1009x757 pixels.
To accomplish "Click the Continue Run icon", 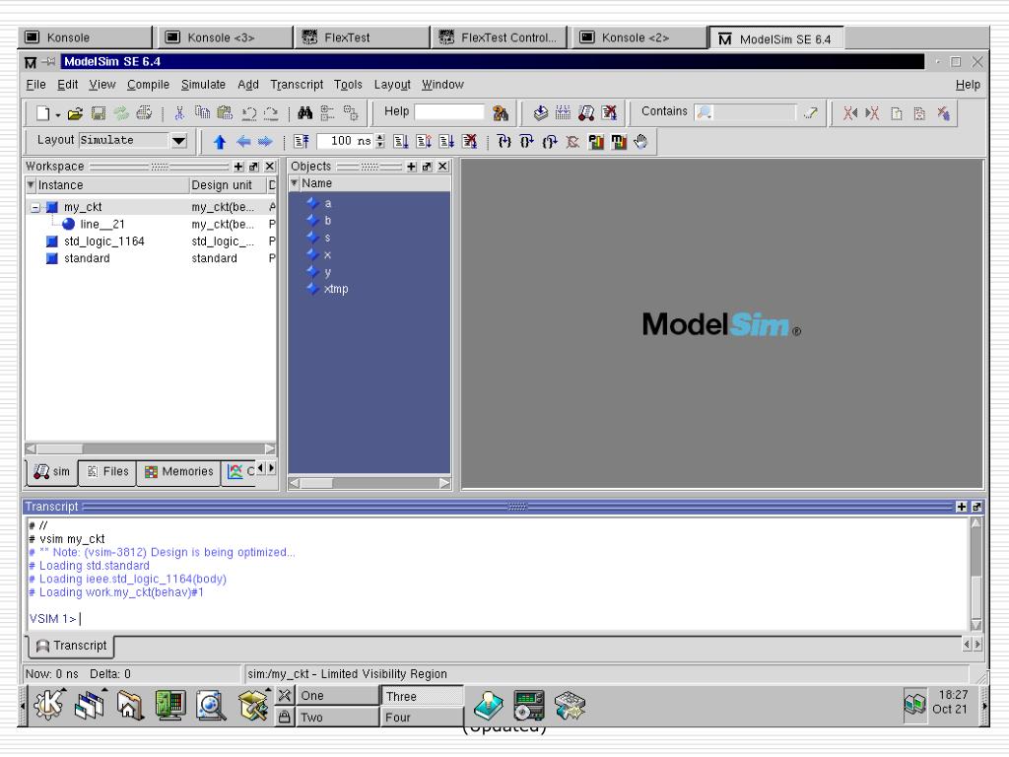I will click(x=424, y=142).
